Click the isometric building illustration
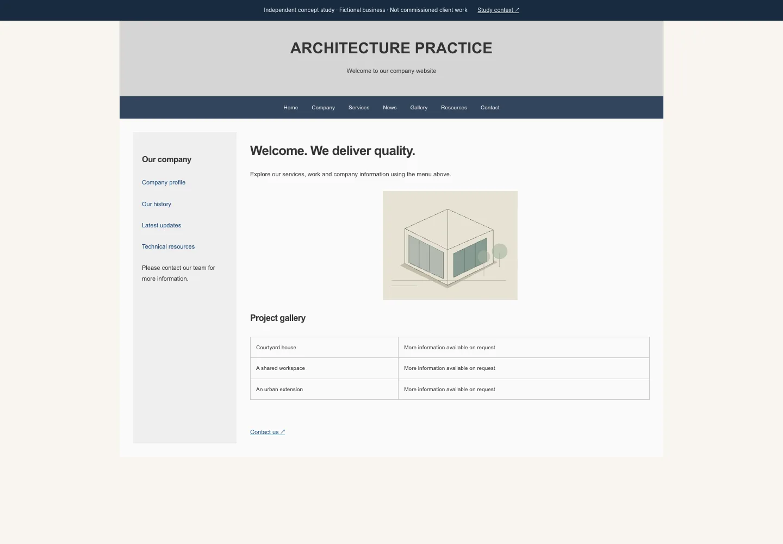783x544 pixels. click(450, 245)
